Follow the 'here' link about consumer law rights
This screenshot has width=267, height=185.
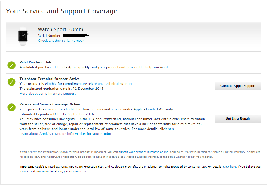click(x=171, y=129)
